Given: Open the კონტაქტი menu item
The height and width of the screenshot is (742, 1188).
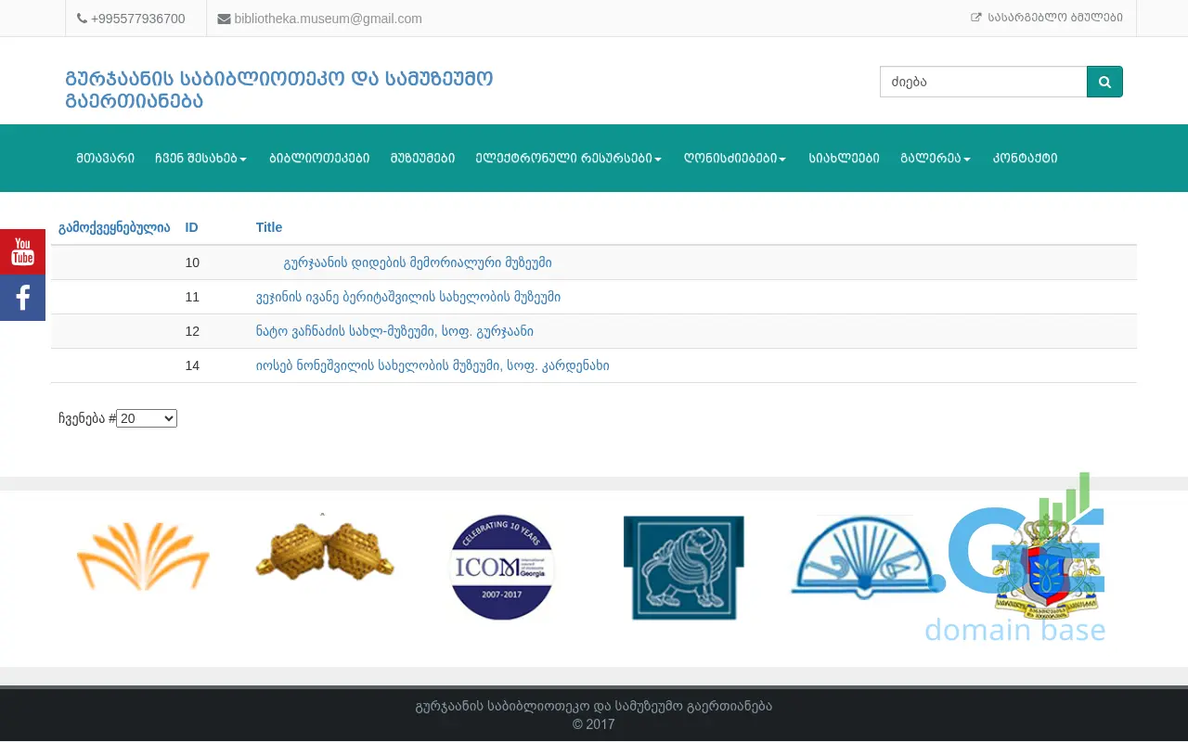Looking at the screenshot, I should pyautogui.click(x=1025, y=159).
